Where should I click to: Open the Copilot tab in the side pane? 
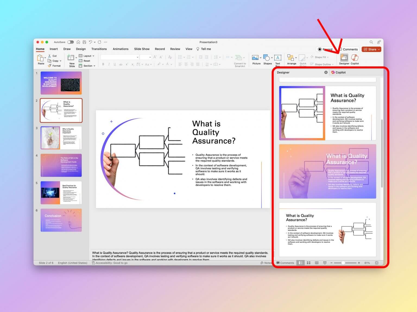pyautogui.click(x=339, y=72)
